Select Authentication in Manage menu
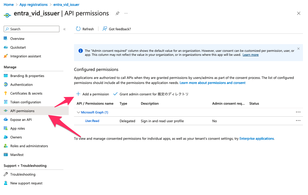This screenshot has width=308, height=195. coord(21,84)
